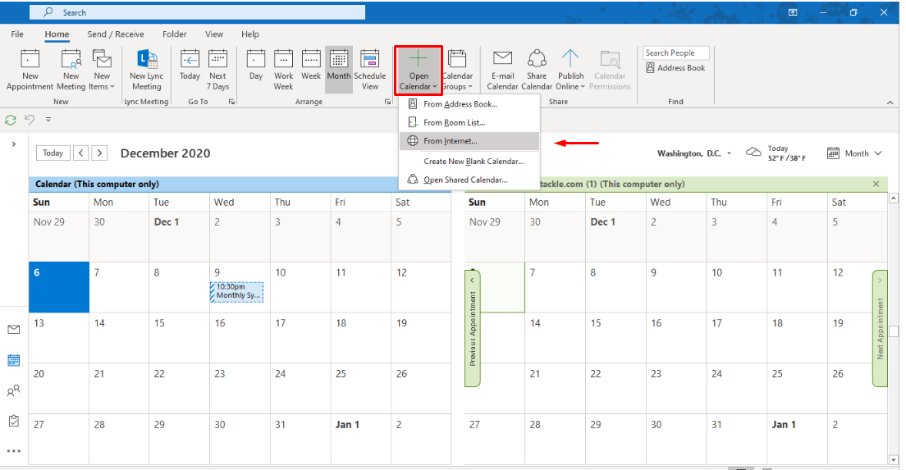The height and width of the screenshot is (470, 906).
Task: Open the File tab
Action: tap(17, 34)
